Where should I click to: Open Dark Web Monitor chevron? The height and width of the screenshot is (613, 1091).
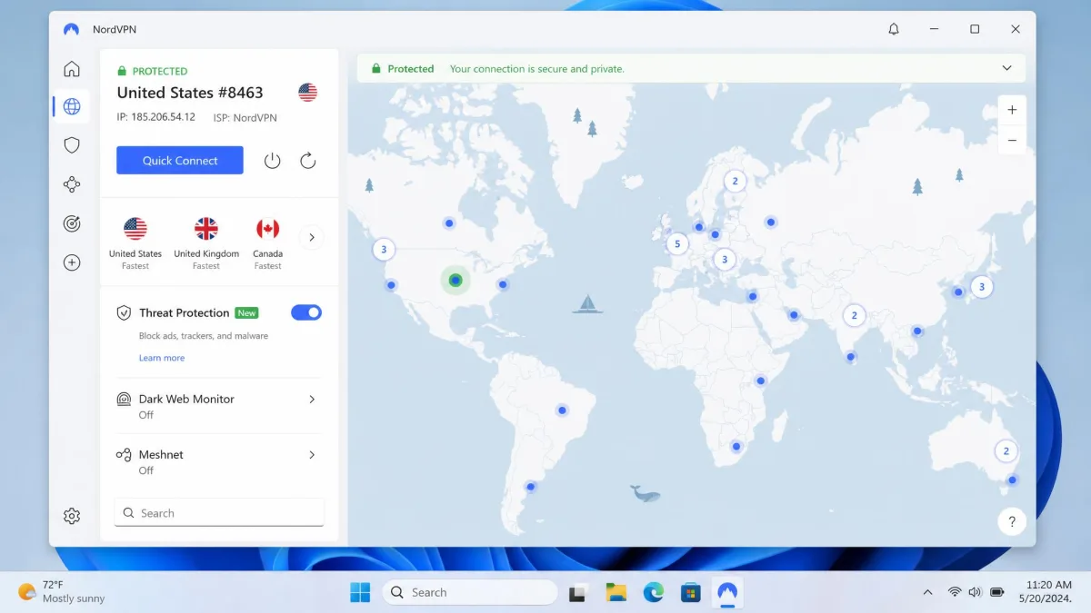(x=312, y=399)
